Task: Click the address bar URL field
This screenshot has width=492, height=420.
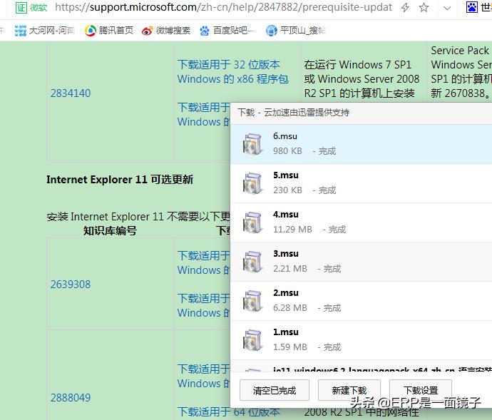Action: pyautogui.click(x=223, y=7)
